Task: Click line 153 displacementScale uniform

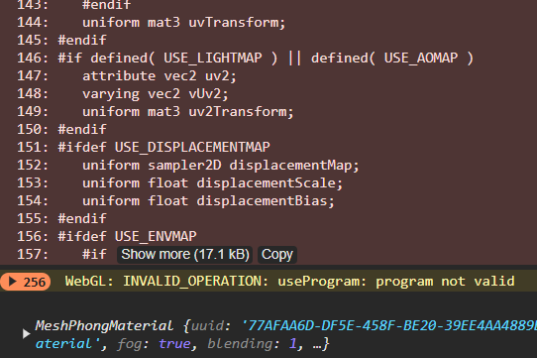Action: [x=212, y=183]
